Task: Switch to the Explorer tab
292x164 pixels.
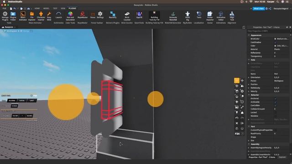Action: click(282, 157)
